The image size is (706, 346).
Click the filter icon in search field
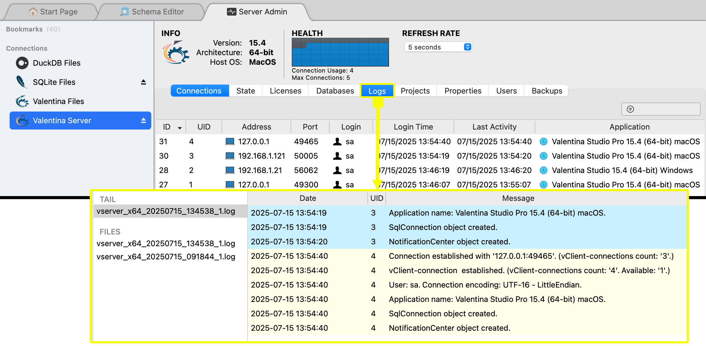pos(630,109)
